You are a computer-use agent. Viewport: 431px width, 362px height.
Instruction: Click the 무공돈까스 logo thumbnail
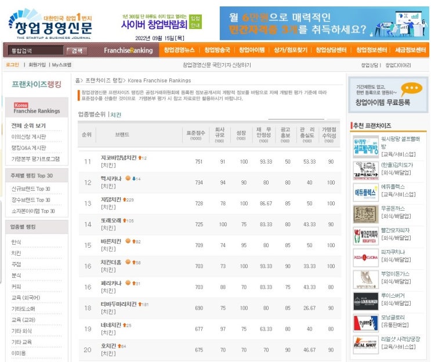(366, 214)
